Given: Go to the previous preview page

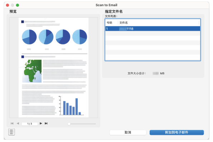Looking at the screenshot, I should point(18,123).
